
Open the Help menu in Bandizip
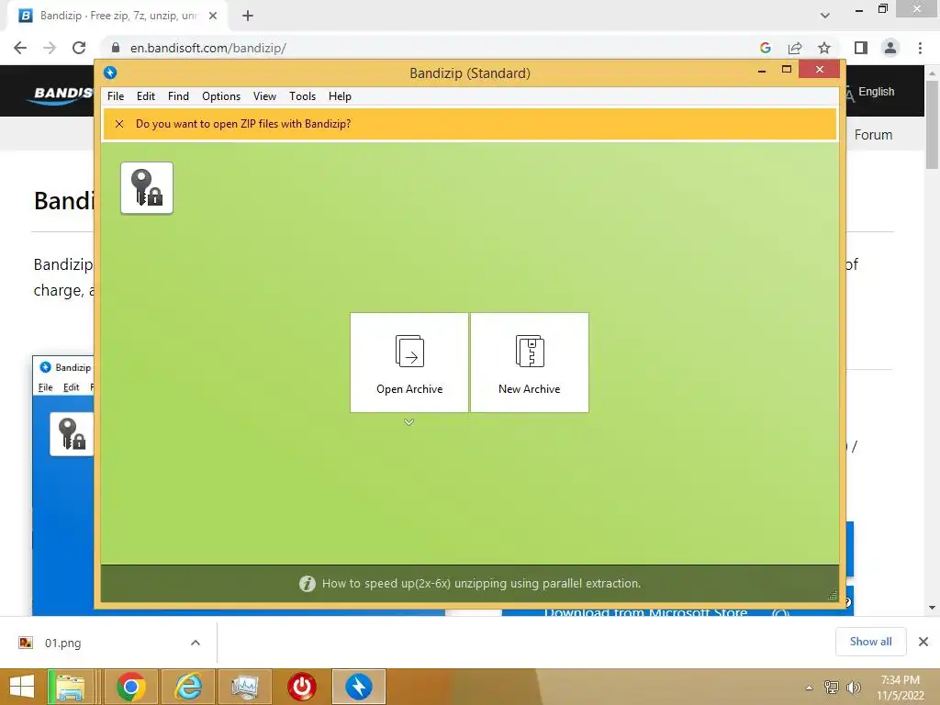[340, 95]
